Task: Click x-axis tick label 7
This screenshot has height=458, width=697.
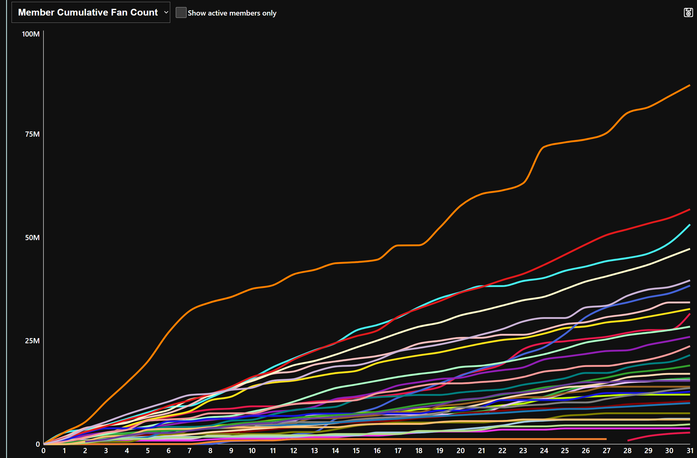Action: click(x=189, y=451)
